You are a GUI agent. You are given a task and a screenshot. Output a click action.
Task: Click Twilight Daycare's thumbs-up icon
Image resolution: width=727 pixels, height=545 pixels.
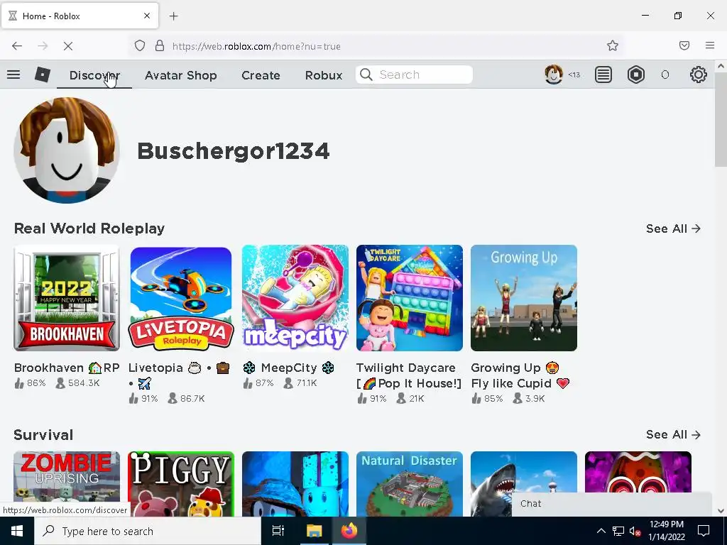point(362,398)
